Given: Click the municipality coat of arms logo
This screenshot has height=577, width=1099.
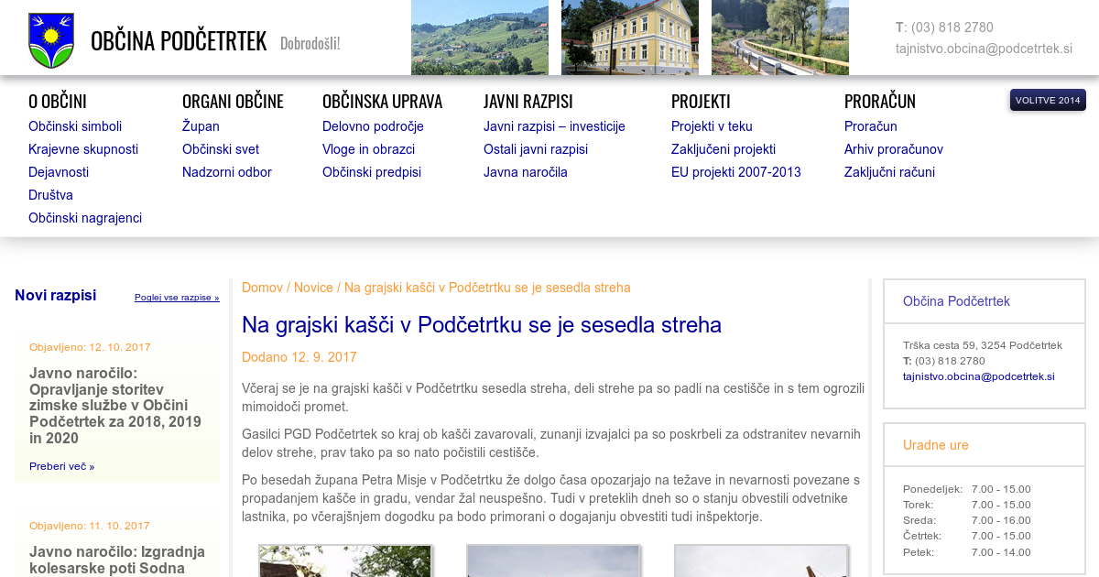Looking at the screenshot, I should (x=51, y=40).
